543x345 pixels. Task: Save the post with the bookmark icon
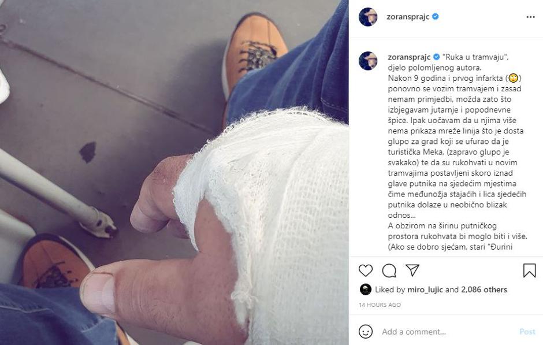[529, 270]
